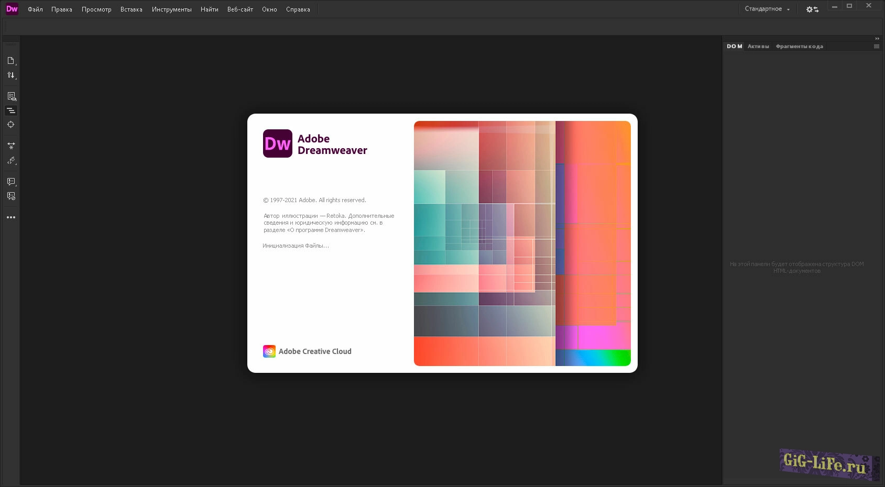The image size is (885, 487).
Task: Open the Инструменты menu
Action: click(171, 9)
